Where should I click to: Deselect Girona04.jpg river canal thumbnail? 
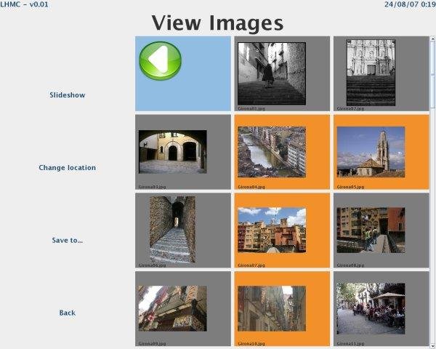tap(272, 152)
